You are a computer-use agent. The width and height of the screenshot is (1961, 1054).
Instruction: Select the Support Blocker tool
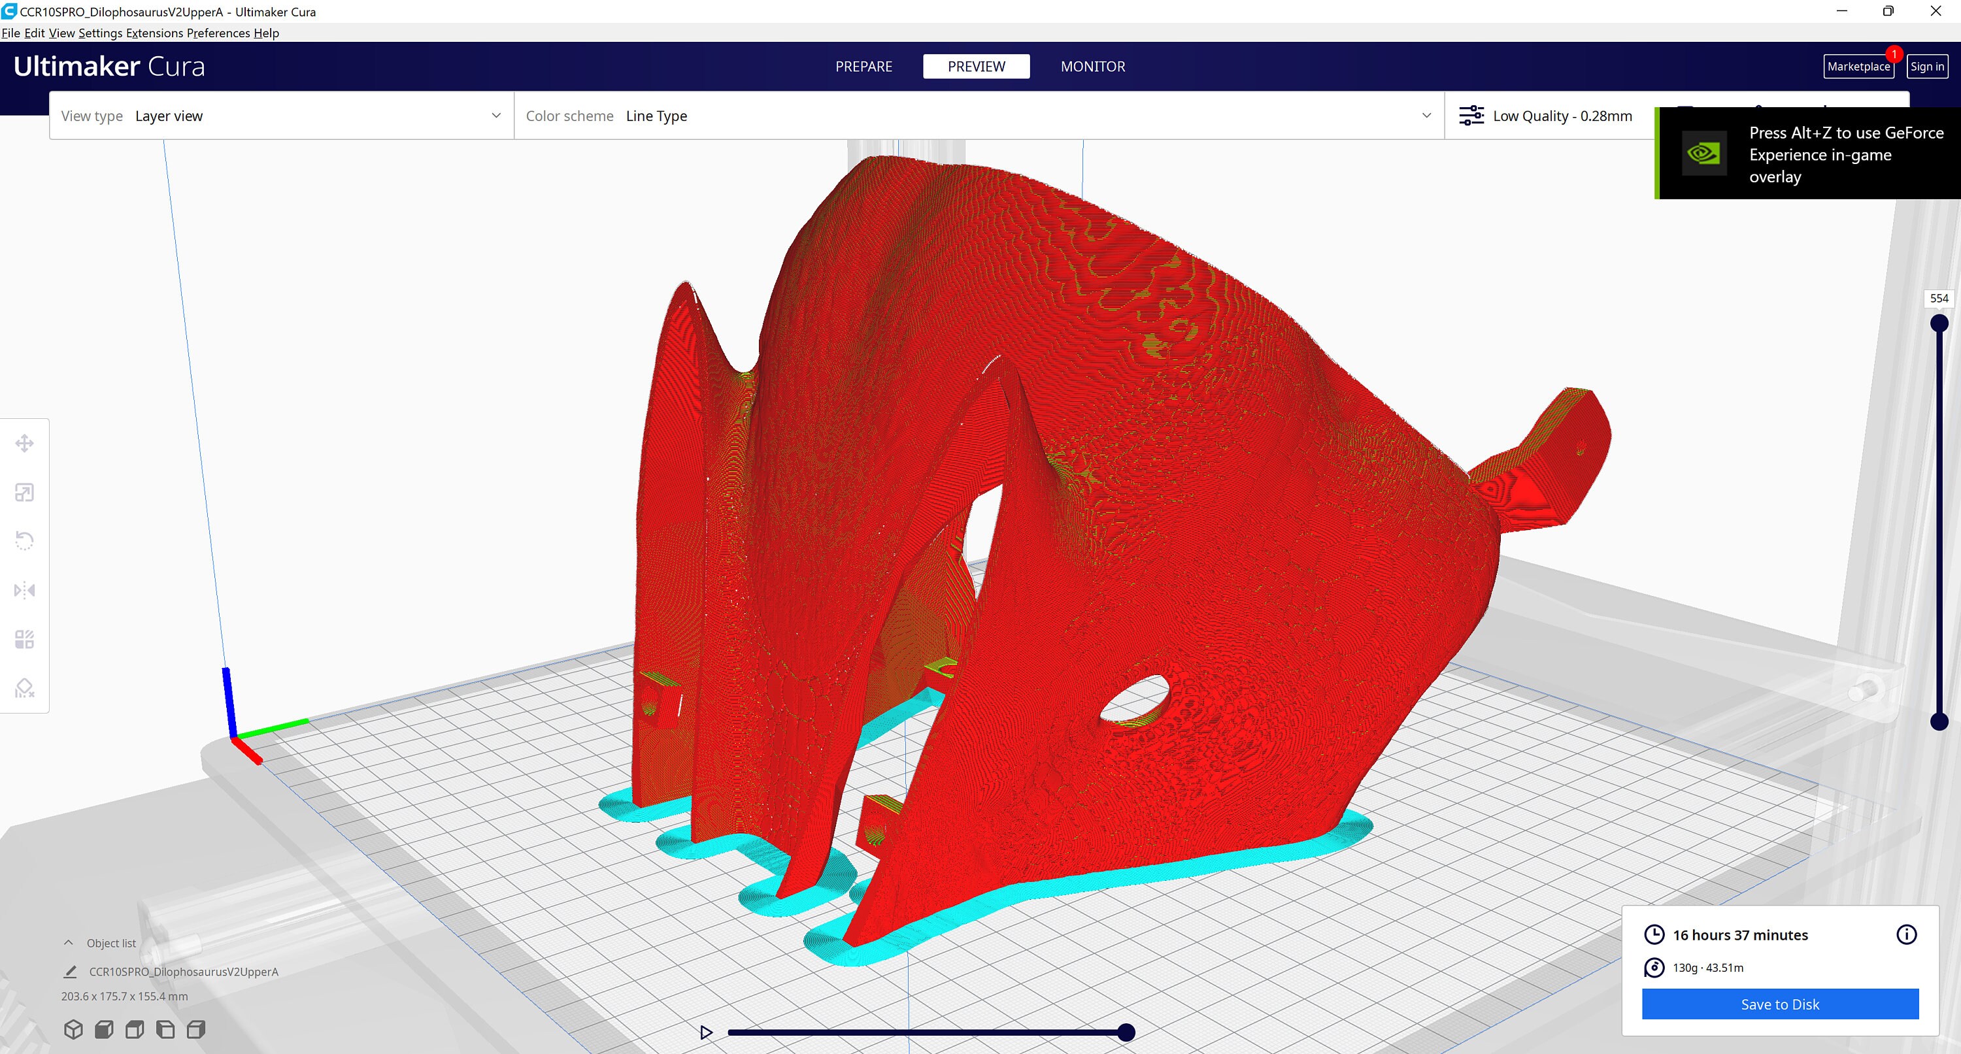(x=24, y=688)
